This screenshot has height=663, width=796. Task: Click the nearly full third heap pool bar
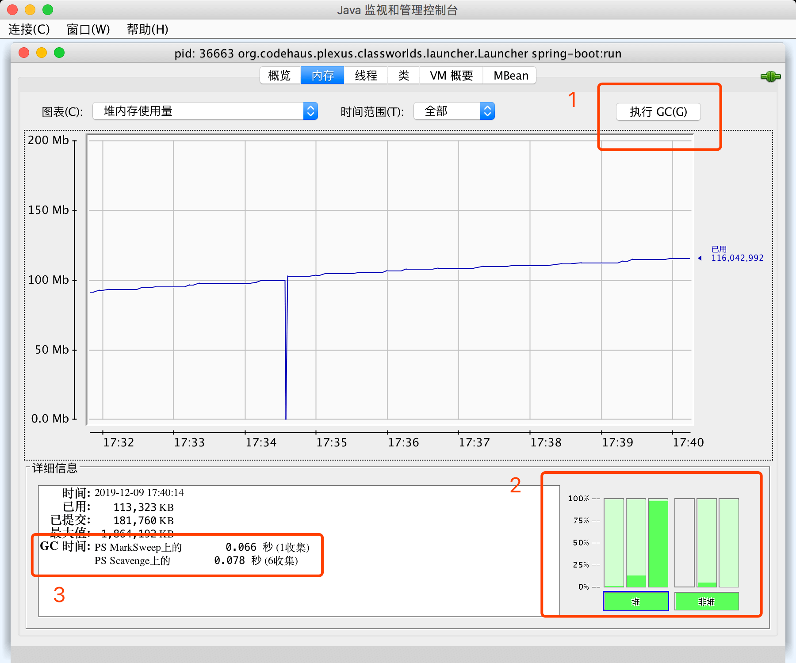pos(658,543)
